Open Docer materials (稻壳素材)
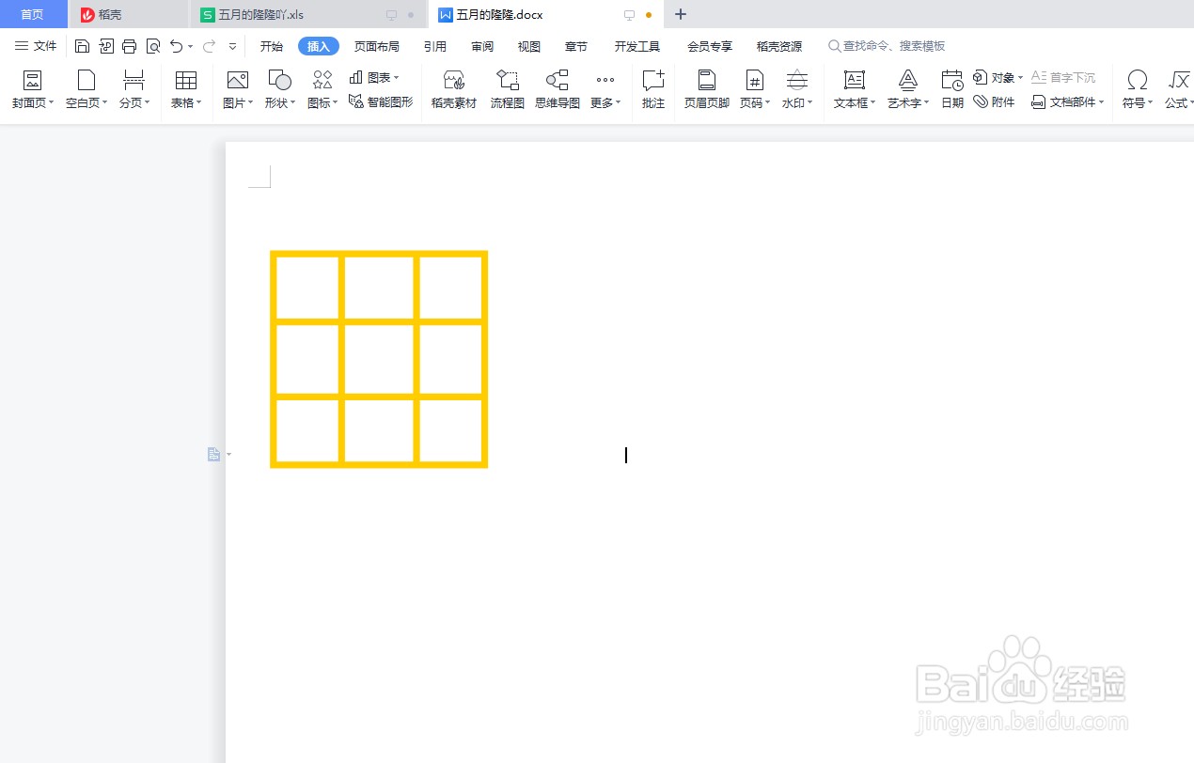 454,89
